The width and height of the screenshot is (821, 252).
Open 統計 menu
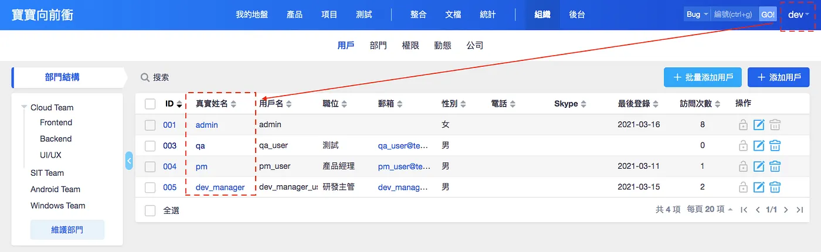[x=488, y=15]
